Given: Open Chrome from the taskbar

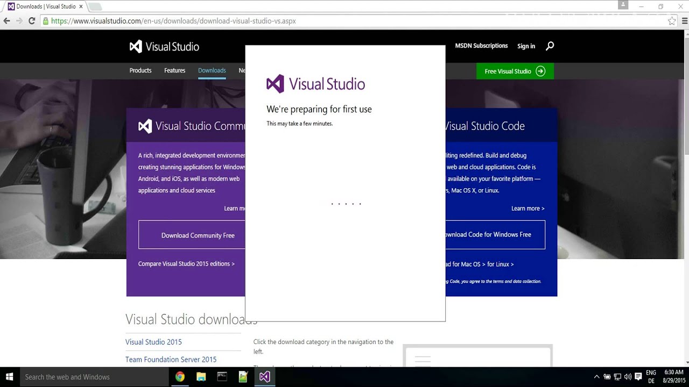Looking at the screenshot, I should [x=180, y=377].
